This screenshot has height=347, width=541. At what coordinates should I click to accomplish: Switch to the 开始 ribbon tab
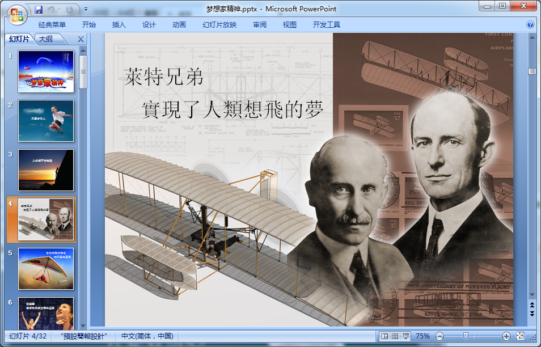click(88, 25)
